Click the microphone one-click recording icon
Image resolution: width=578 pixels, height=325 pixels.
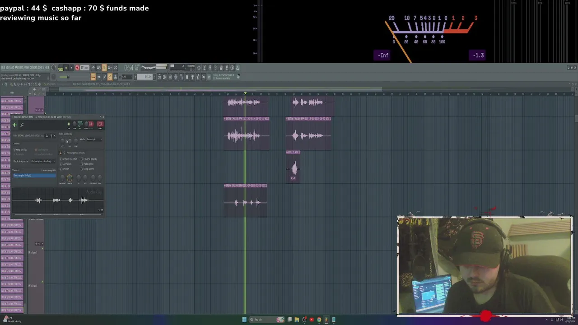pyautogui.click(x=210, y=67)
